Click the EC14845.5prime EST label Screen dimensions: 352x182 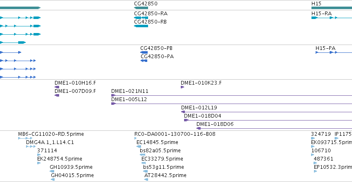pyautogui.click(x=157, y=142)
